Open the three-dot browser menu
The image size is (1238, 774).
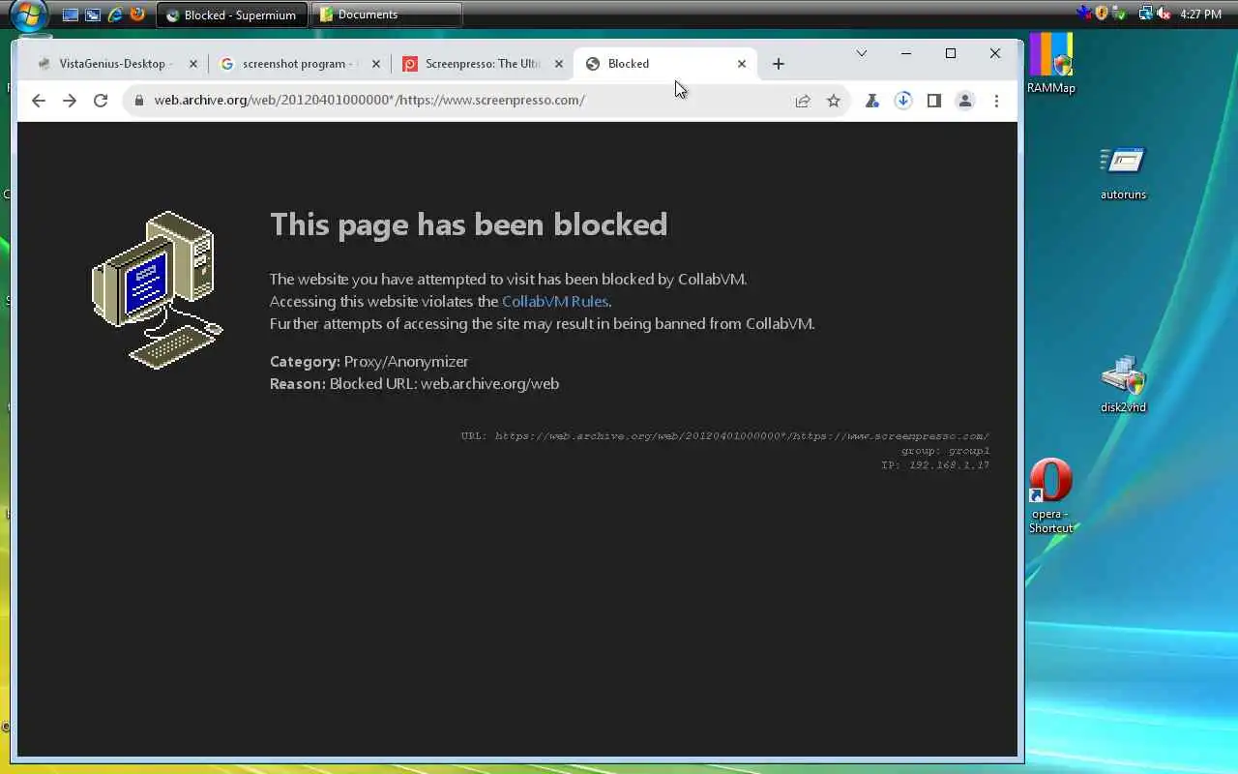tap(996, 101)
